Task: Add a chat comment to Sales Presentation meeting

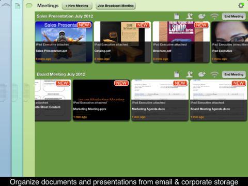Action: 202,17
